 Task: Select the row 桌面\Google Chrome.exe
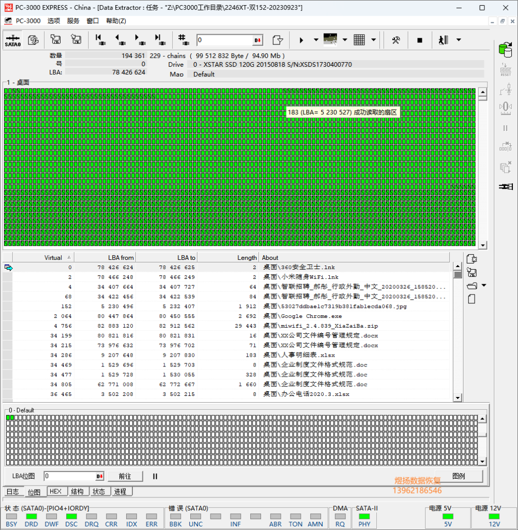pyautogui.click(x=227, y=316)
